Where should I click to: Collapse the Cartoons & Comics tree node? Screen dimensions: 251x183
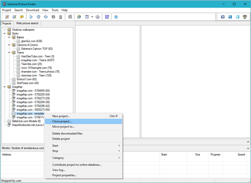tap(9, 45)
